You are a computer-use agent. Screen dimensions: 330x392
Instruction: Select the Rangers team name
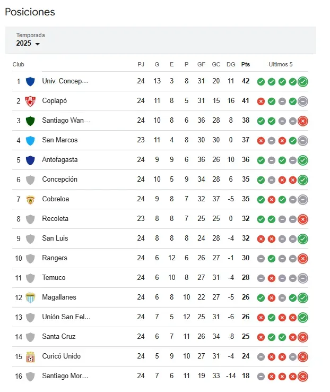point(54,258)
